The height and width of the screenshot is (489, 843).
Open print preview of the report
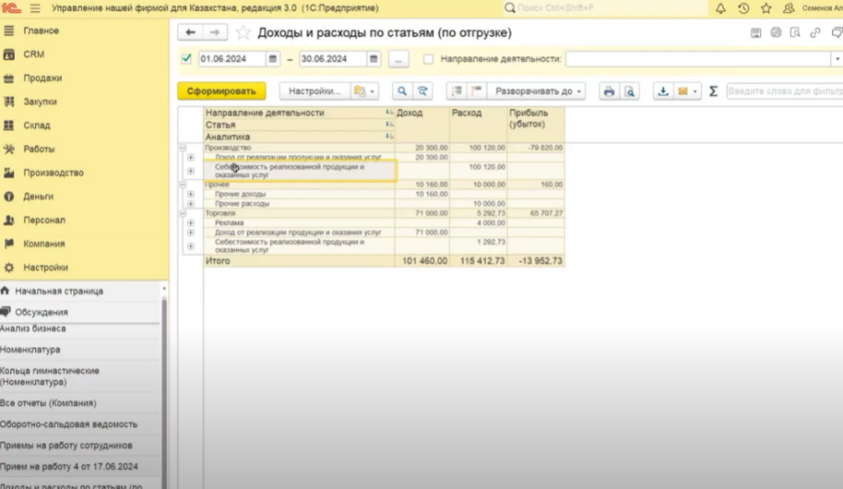tap(629, 91)
